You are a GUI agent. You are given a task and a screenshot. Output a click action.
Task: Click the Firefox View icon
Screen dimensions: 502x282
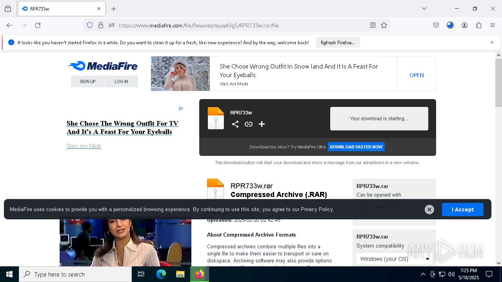[8, 9]
